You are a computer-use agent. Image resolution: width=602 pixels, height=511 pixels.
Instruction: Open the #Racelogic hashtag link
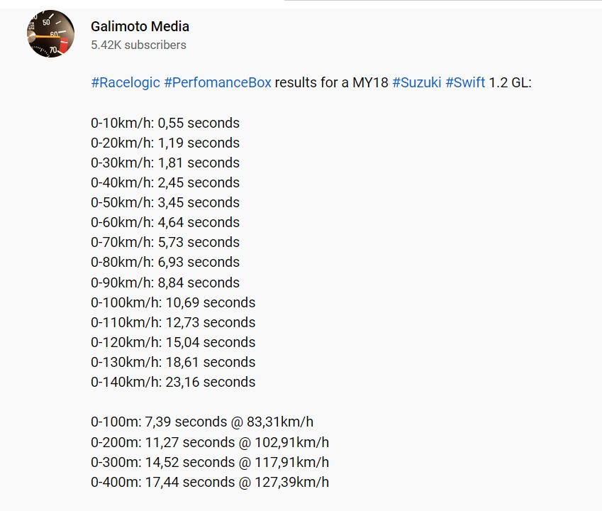[x=126, y=82]
